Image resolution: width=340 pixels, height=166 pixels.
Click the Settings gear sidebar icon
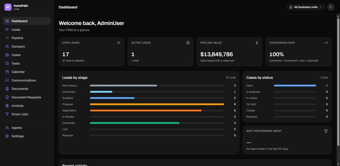7,136
